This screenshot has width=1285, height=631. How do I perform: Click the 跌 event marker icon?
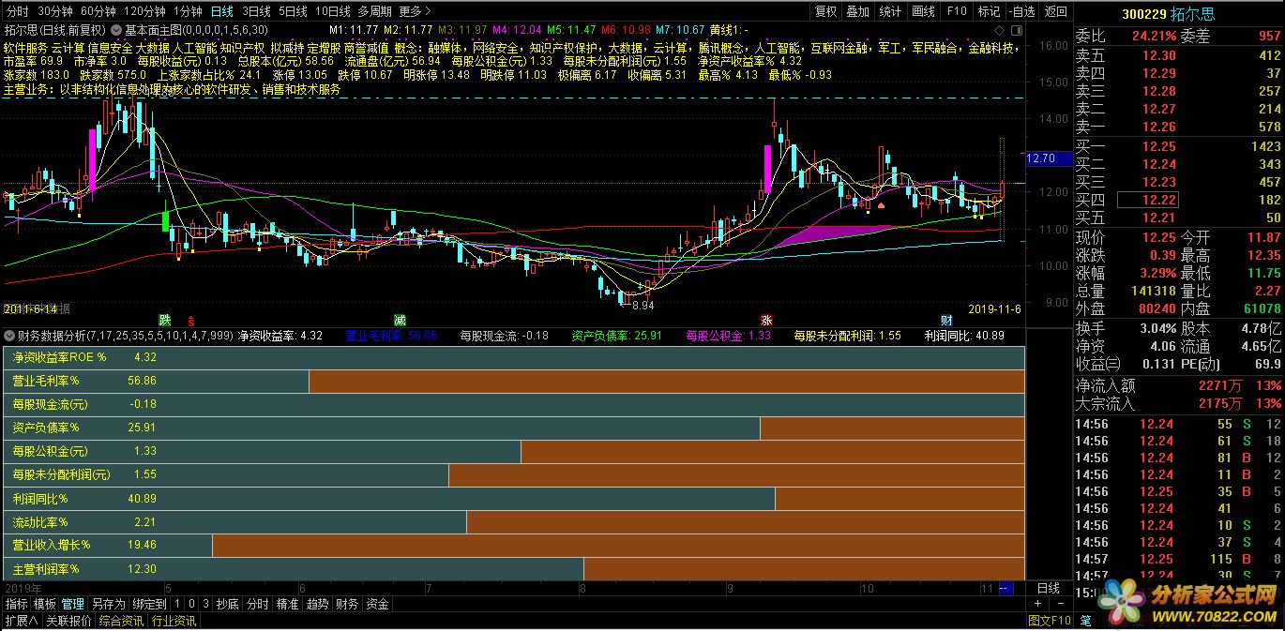[x=165, y=320]
